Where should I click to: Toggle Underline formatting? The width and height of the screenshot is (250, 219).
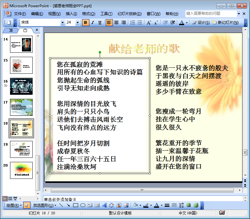click(100, 23)
